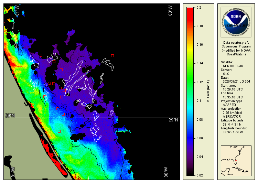Select the OLCI sensor text
This screenshot has height=183, width=258.
pos(227,74)
